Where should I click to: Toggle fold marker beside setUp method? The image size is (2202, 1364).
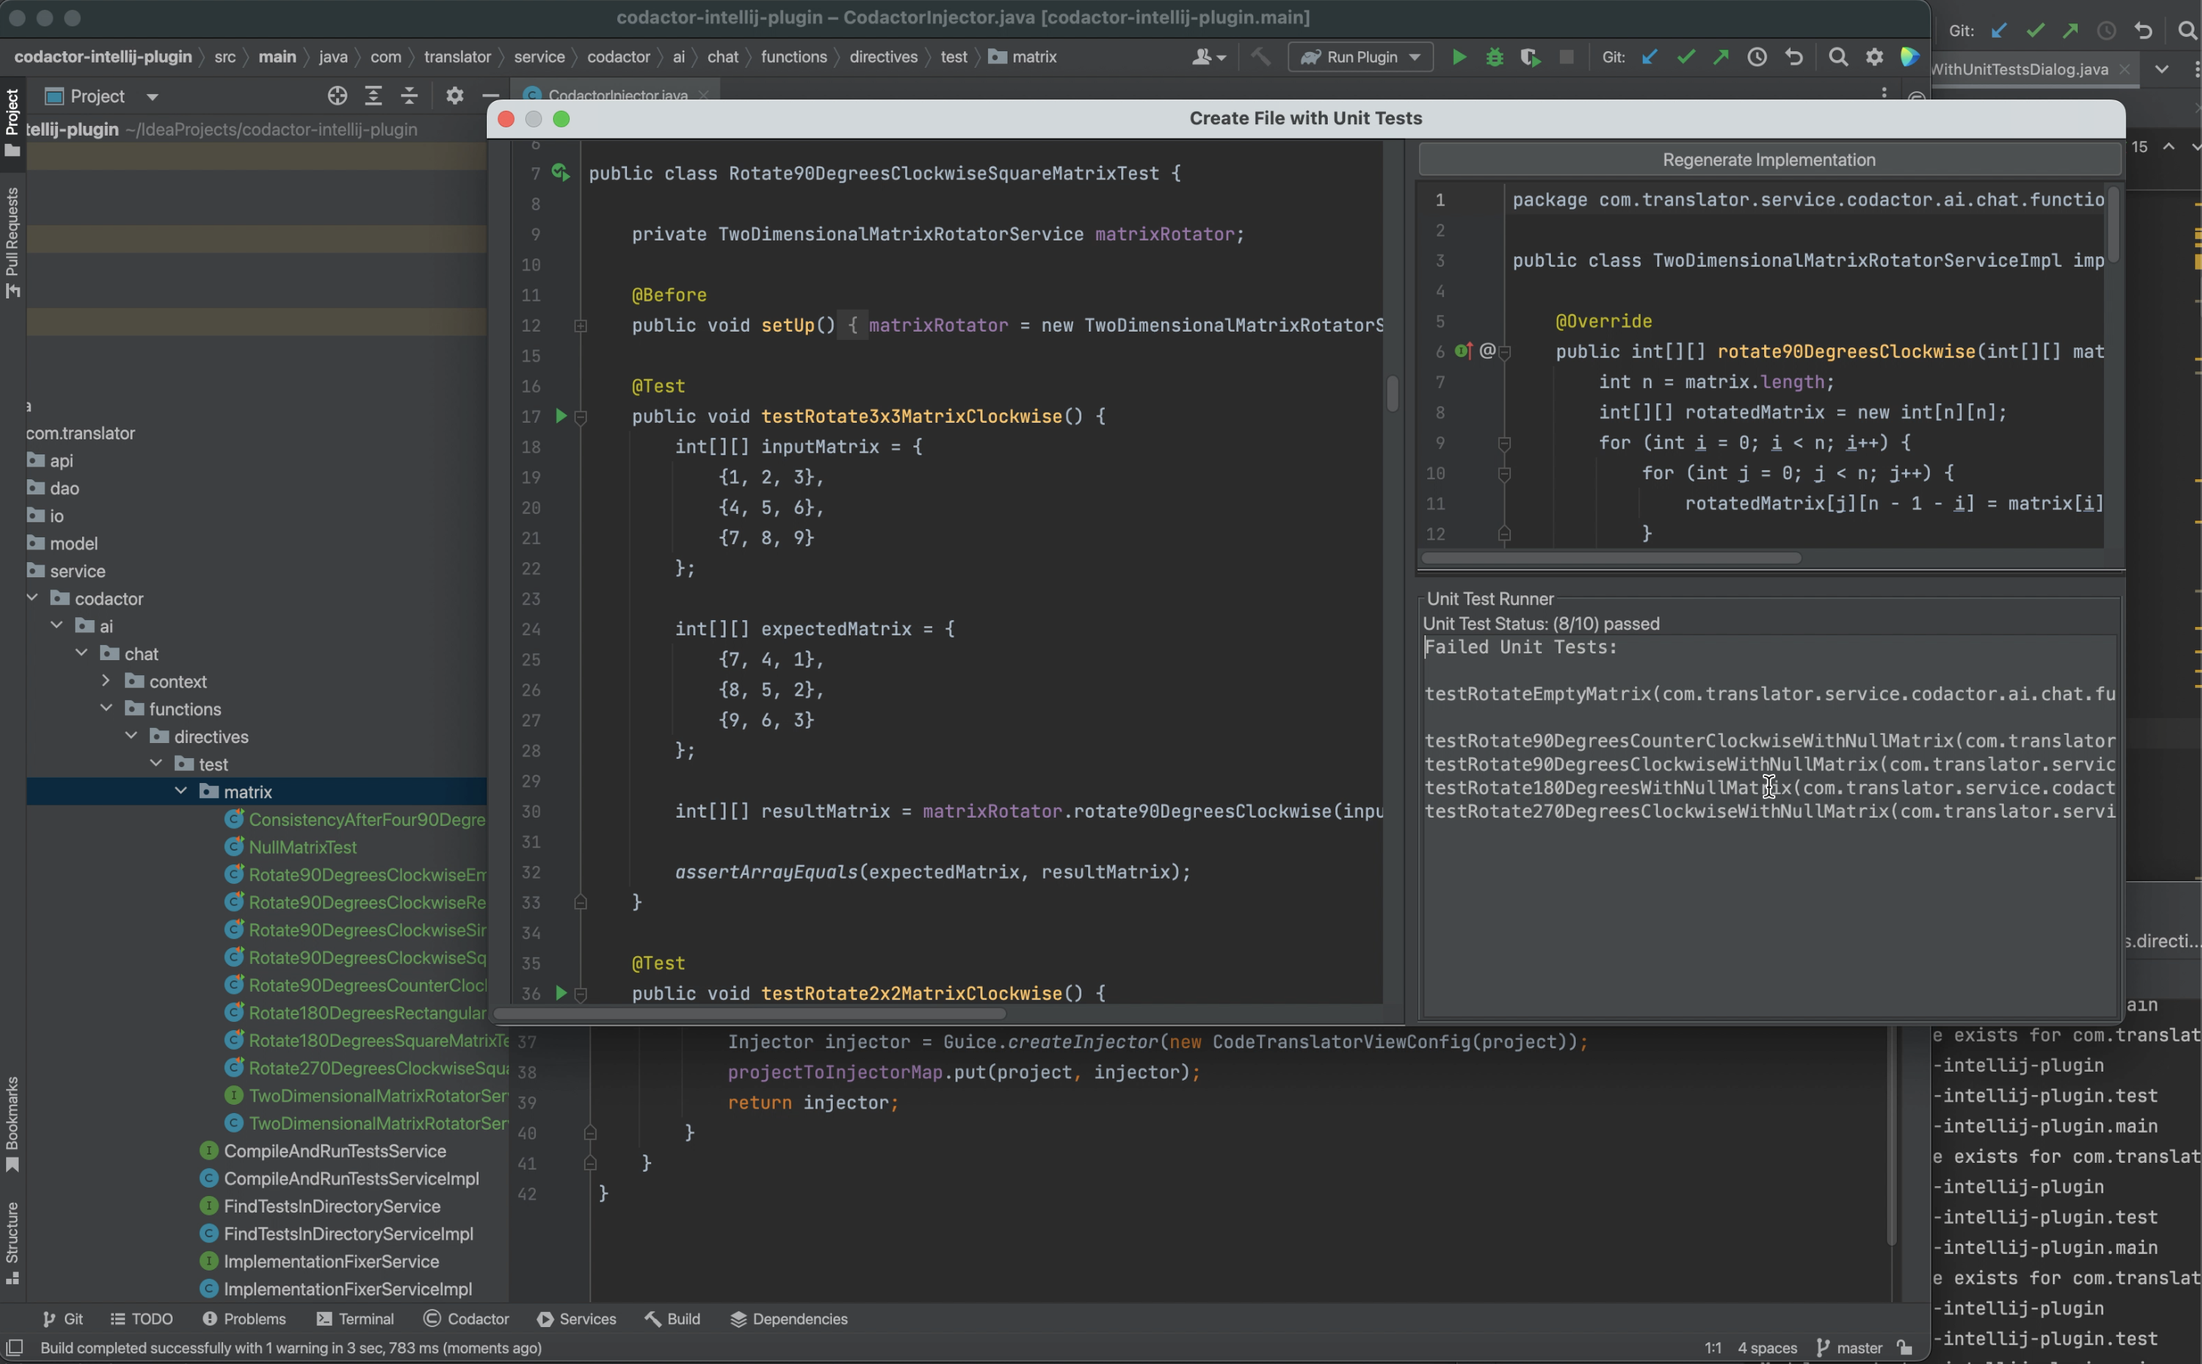pos(581,326)
